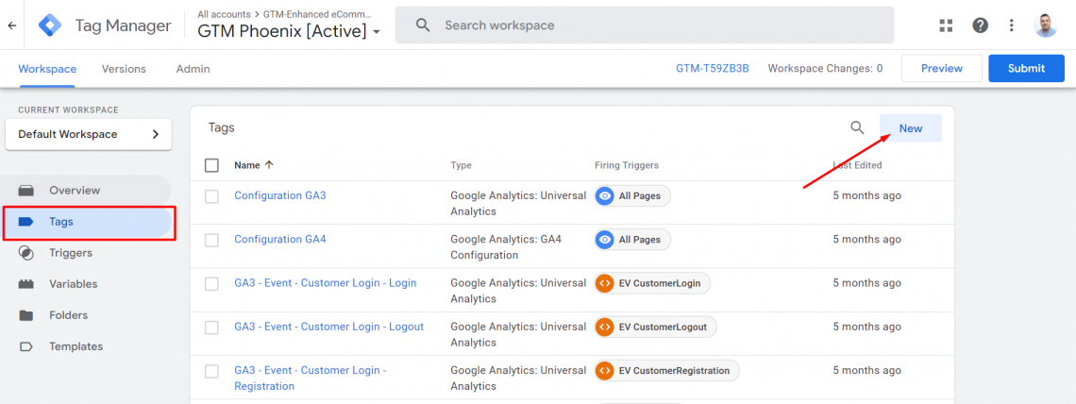Check the Configuration GA3 checkbox
Viewport: 1076px width, 404px height.
tap(211, 196)
